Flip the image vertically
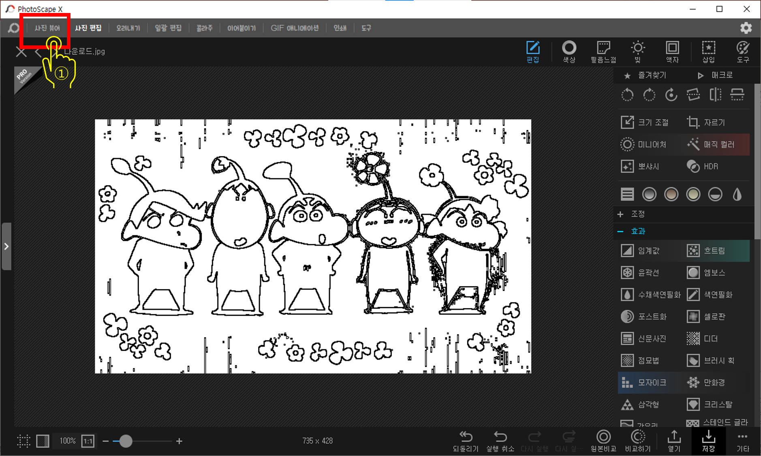Screen dimensions: 761x456 pyautogui.click(x=737, y=95)
